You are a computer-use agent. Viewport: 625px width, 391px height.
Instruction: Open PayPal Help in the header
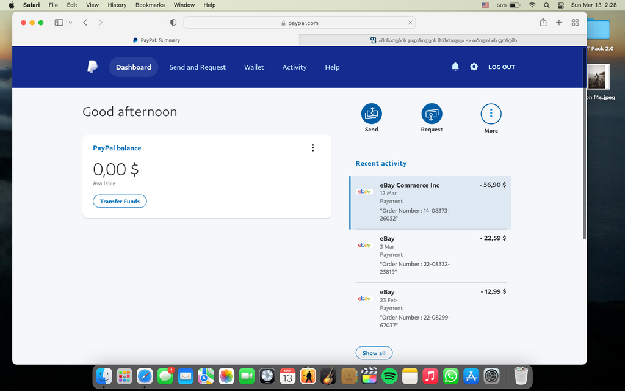332,67
